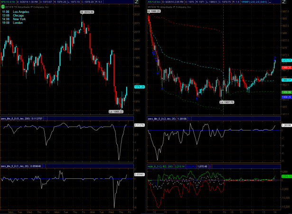Click the New York 14:08 clock label

pyautogui.click(x=14, y=19)
